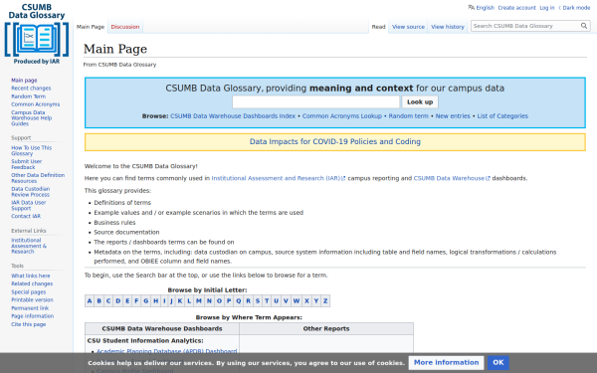Open the View source tab
The image size is (597, 373).
click(x=408, y=27)
